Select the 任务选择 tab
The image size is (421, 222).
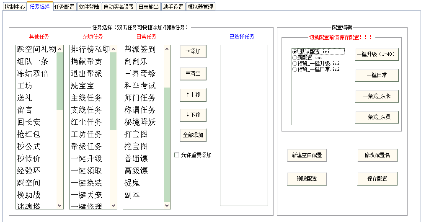pos(40,6)
